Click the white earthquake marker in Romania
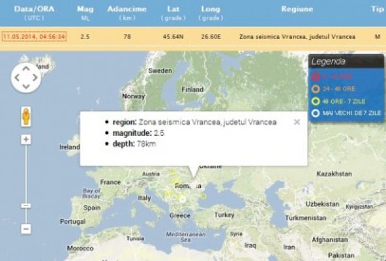 (183, 200)
